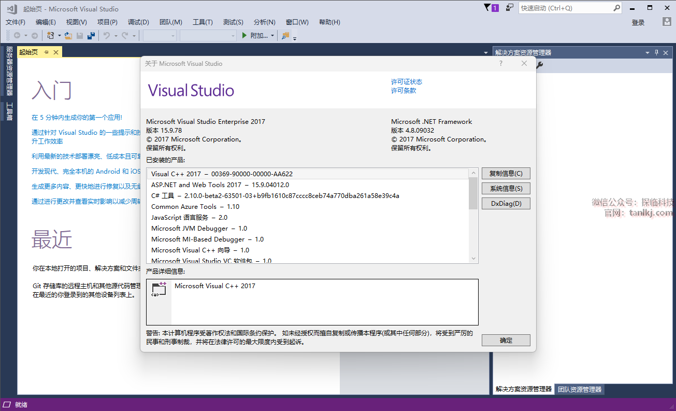
Task: Click the new project toolbar icon
Action: (x=51, y=35)
